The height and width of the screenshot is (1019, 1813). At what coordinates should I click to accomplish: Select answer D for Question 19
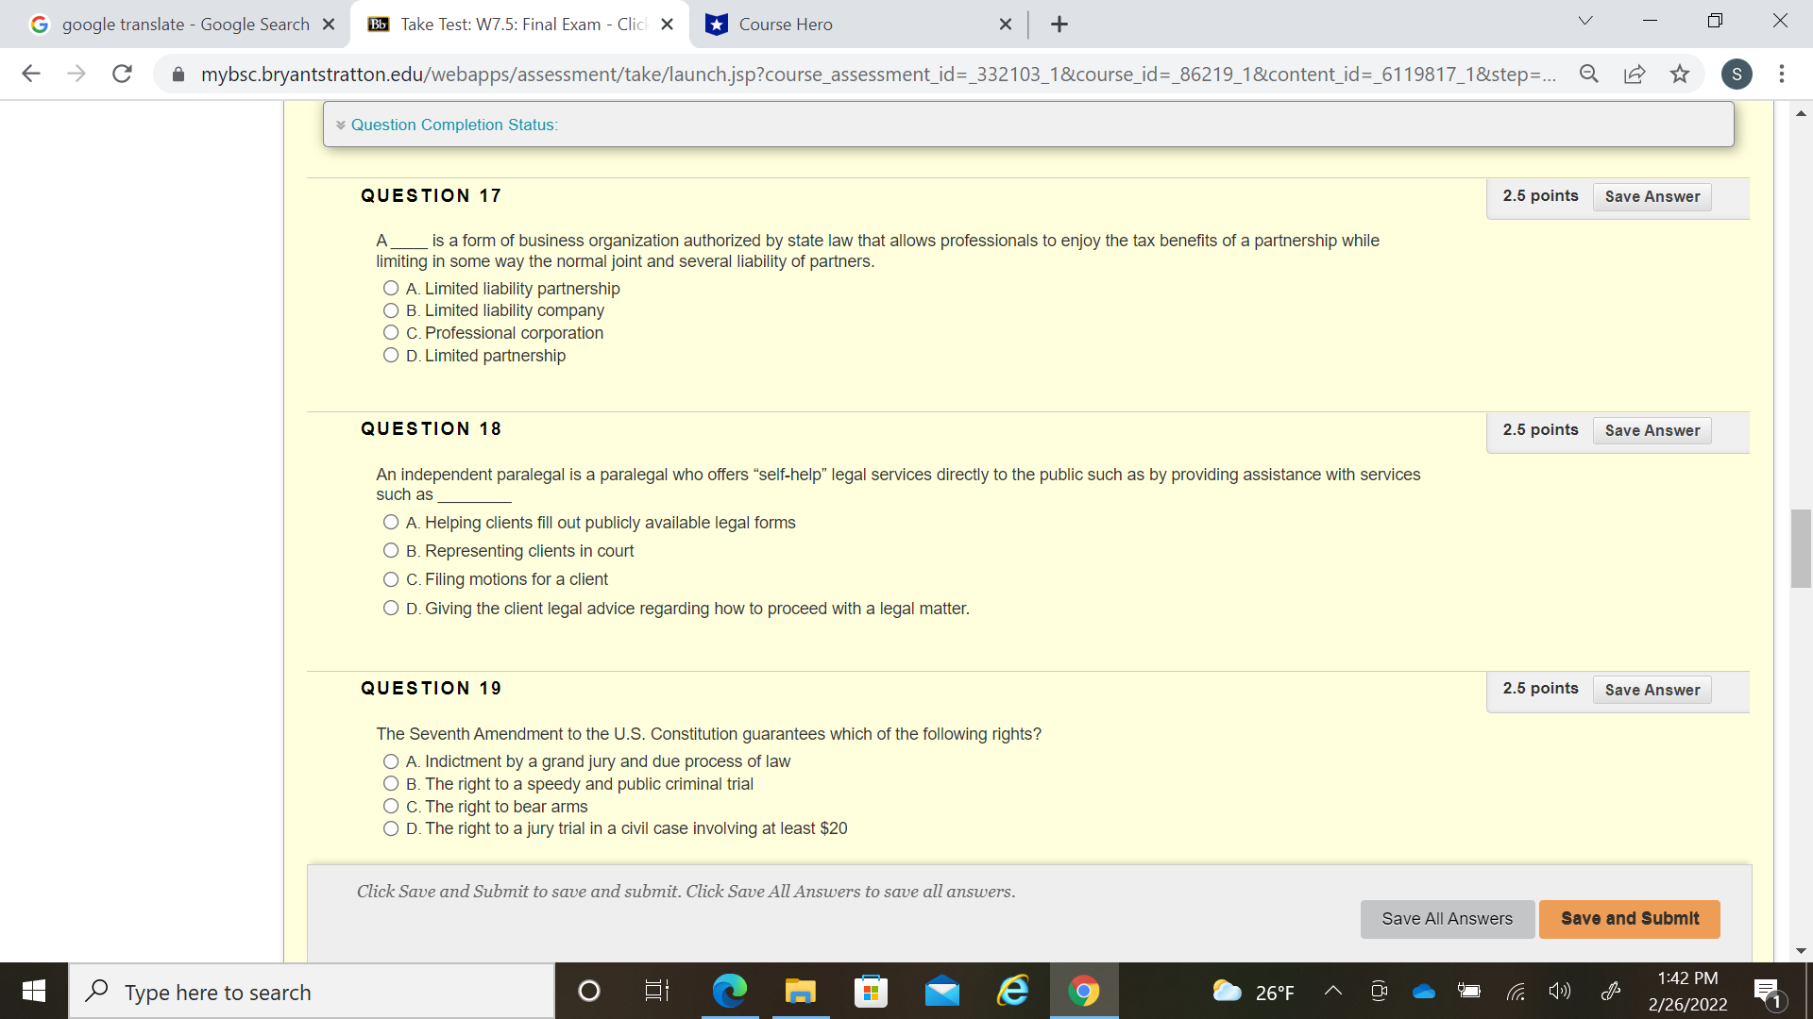[x=390, y=828]
